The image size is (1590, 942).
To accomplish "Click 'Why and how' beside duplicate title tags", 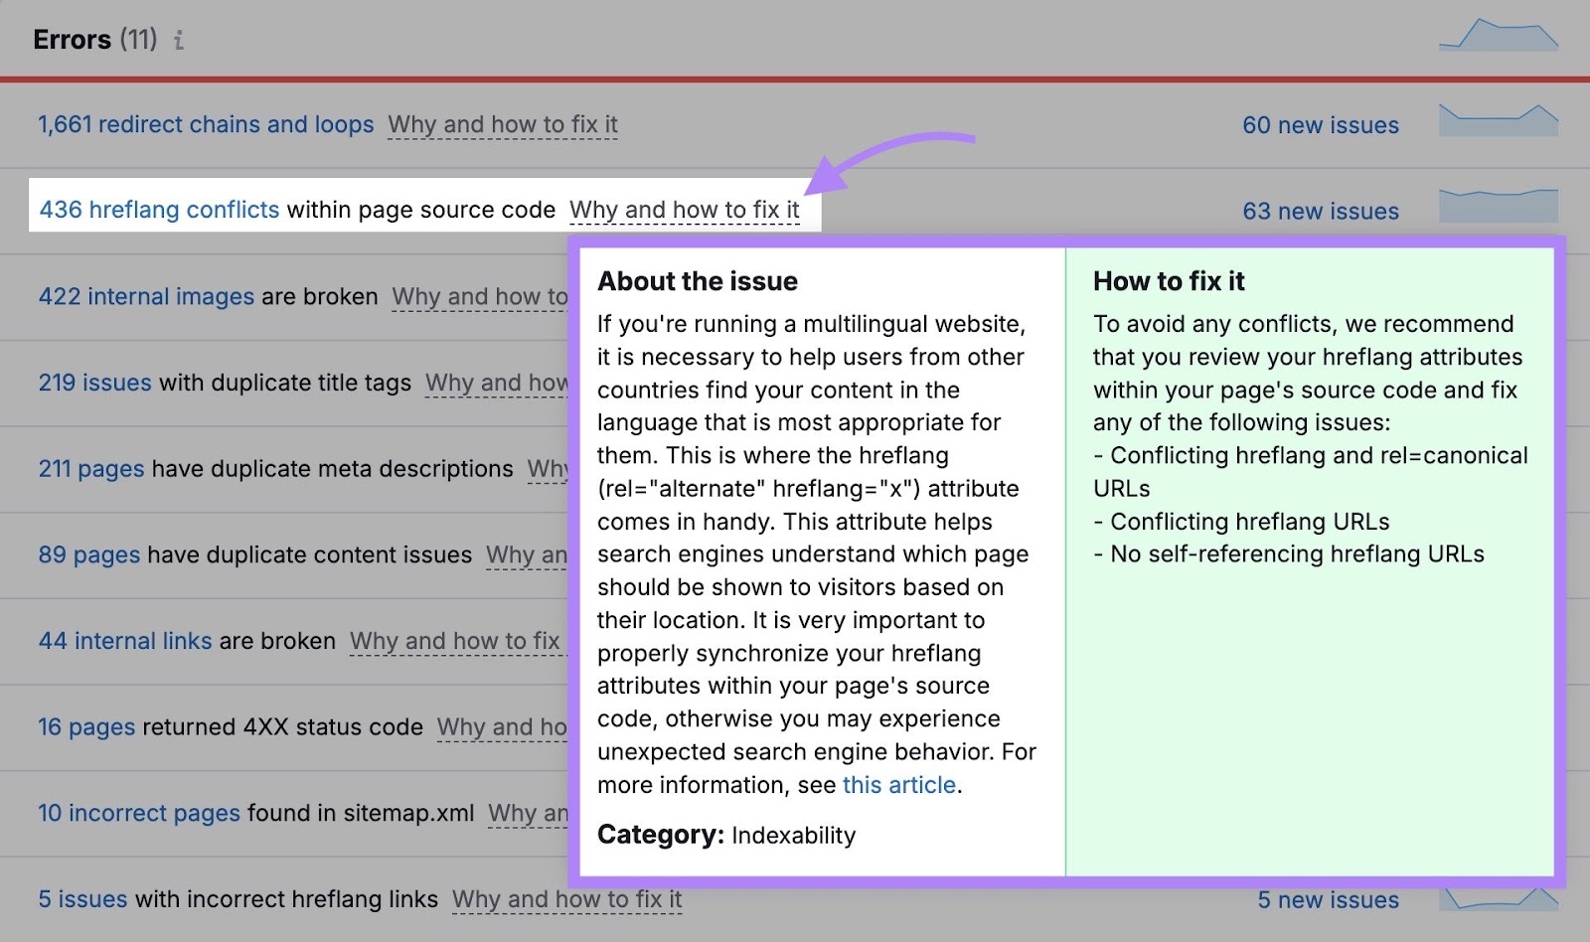I will pyautogui.click(x=497, y=384).
